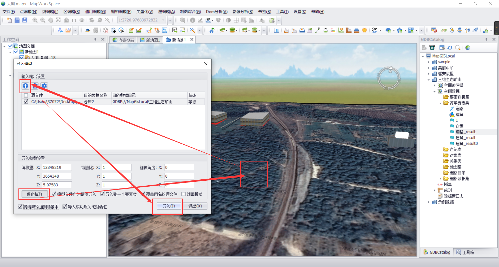Open the 影像分析(R) menu
This screenshot has width=499, height=267.
(243, 12)
